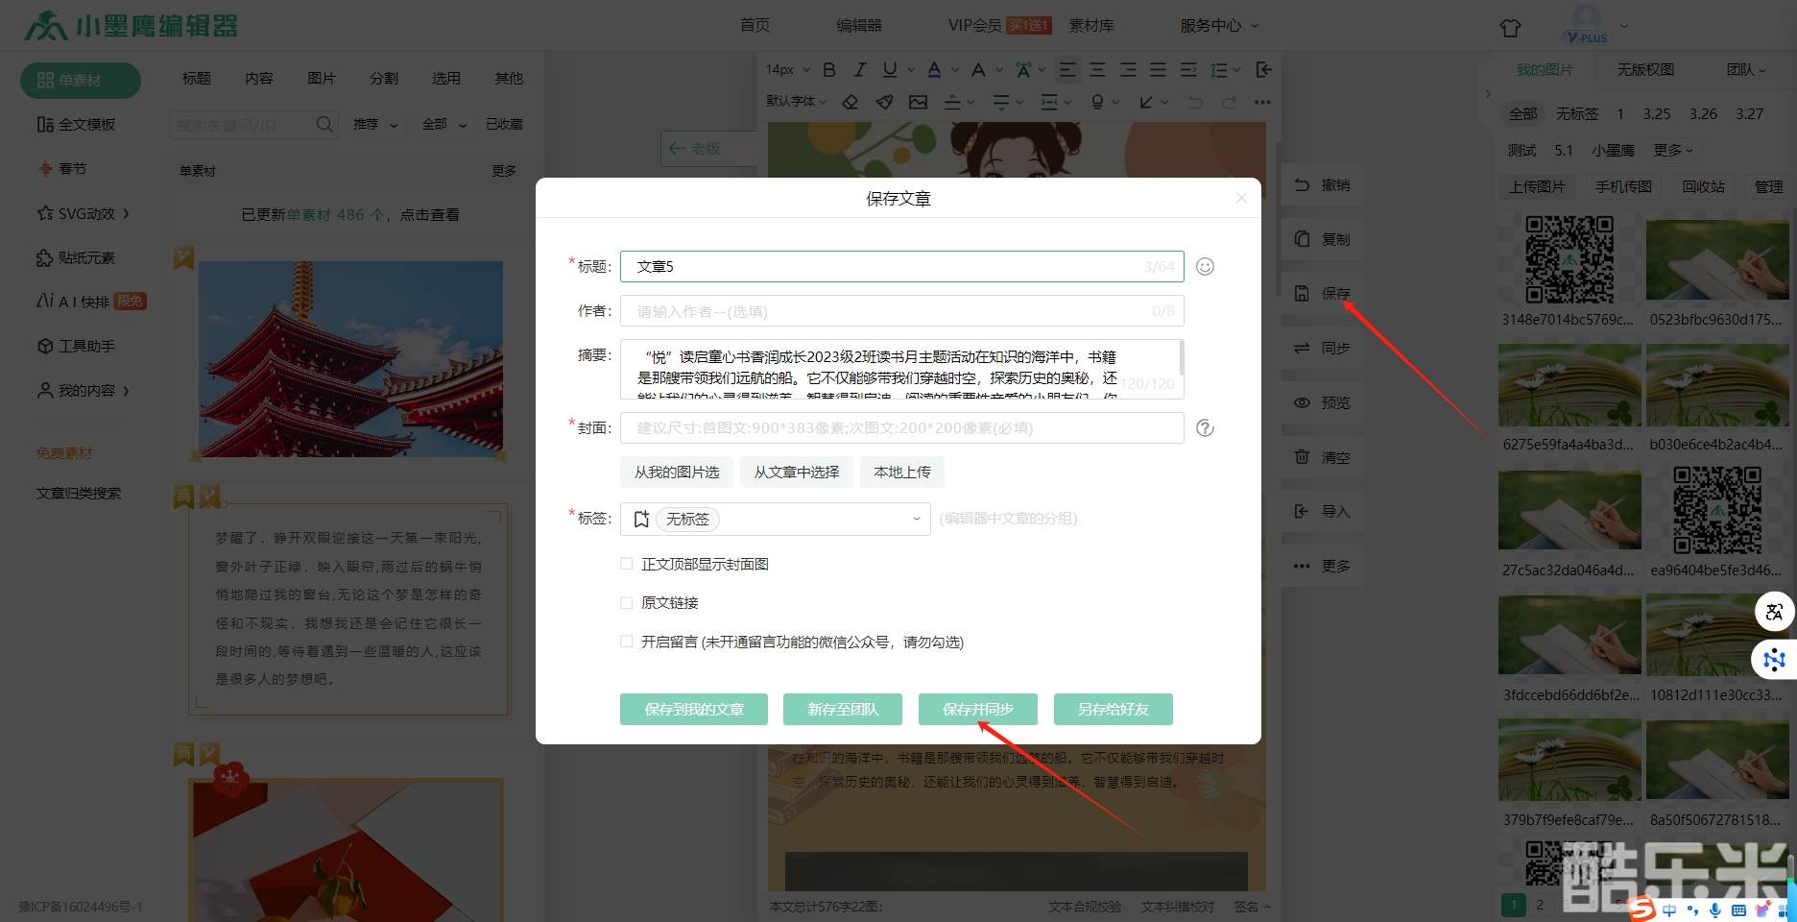
Task: Choose cover via 从文章中选择 button
Action: (x=796, y=472)
